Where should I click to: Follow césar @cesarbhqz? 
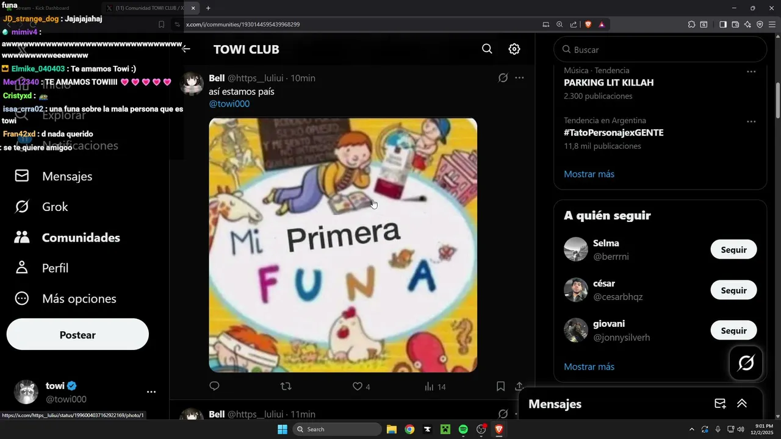pyautogui.click(x=733, y=290)
